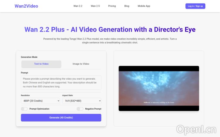Click the sample video preview

(159, 88)
